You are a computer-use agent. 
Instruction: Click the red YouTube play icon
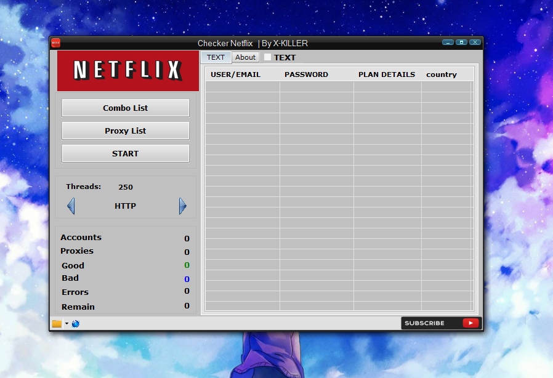(x=470, y=323)
